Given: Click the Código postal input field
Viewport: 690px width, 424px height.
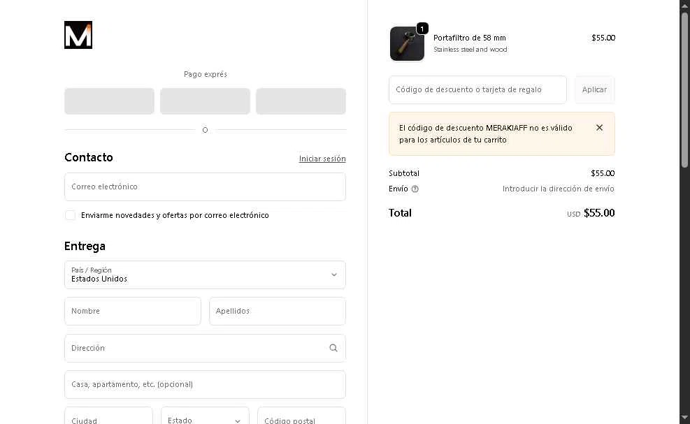Looking at the screenshot, I should click(301, 416).
